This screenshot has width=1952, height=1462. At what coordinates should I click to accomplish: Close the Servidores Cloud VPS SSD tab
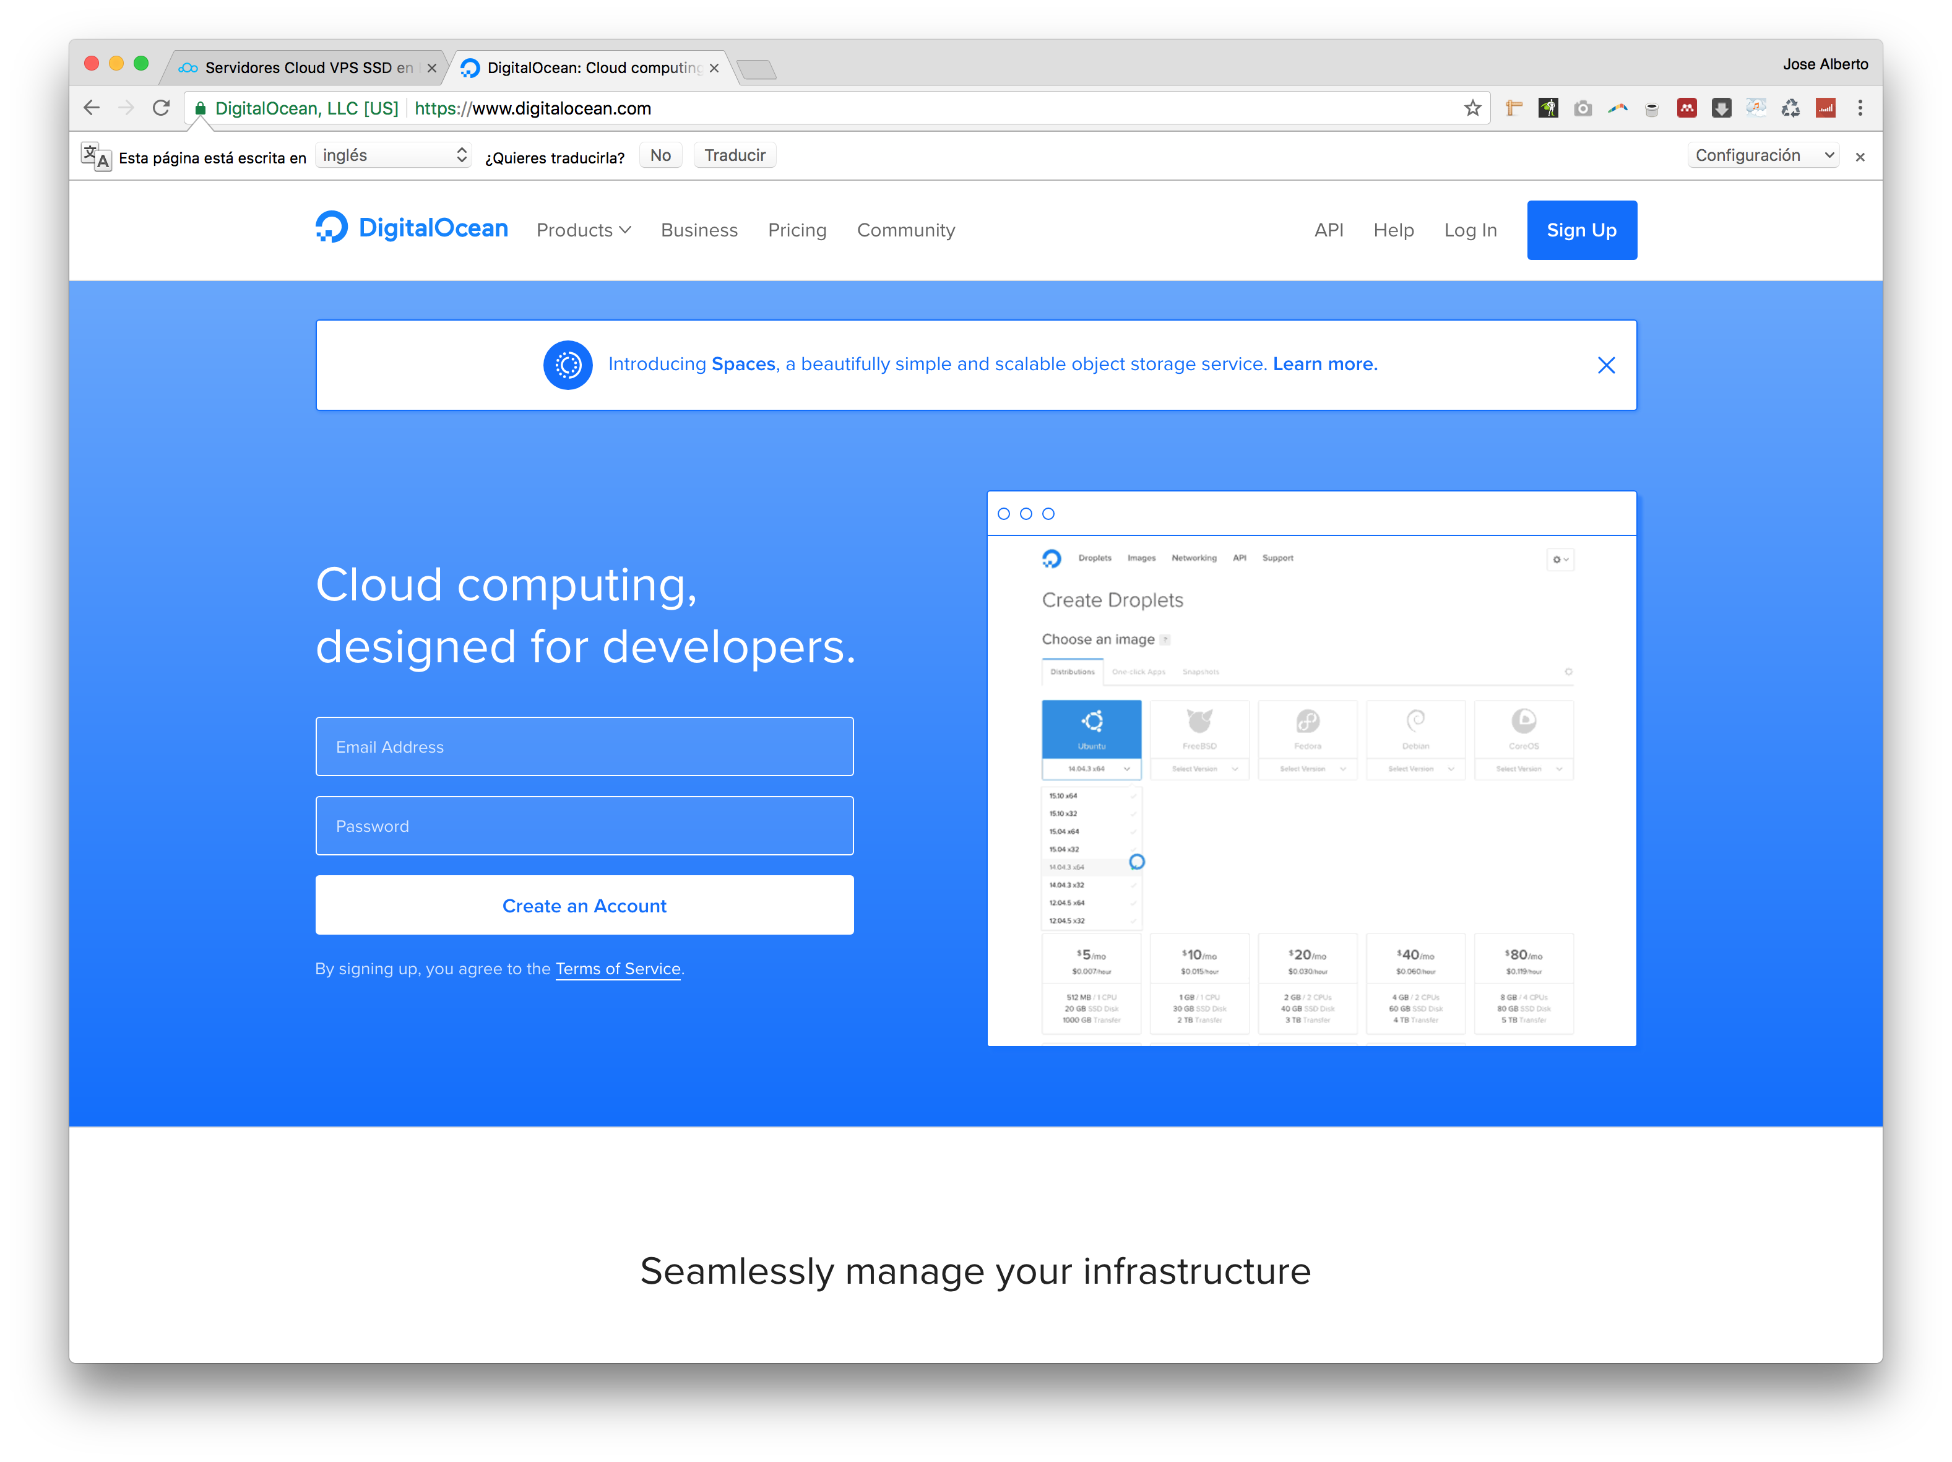(x=431, y=68)
